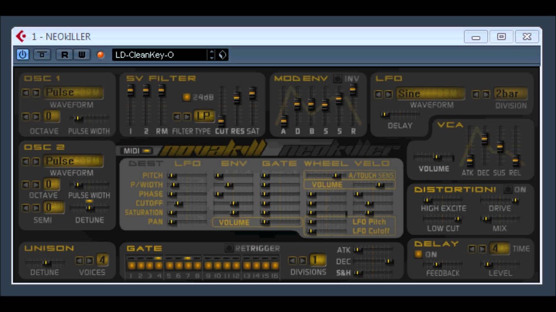This screenshot has height=312, width=556.
Task: Click unison voices previous arrow
Action: click(79, 260)
